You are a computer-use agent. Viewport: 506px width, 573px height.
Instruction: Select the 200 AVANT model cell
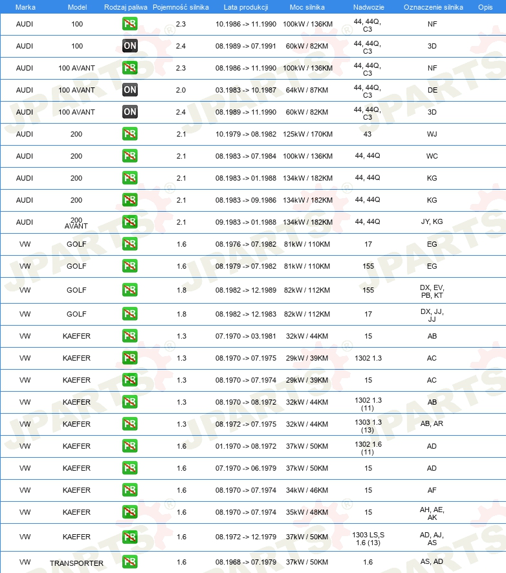76,223
